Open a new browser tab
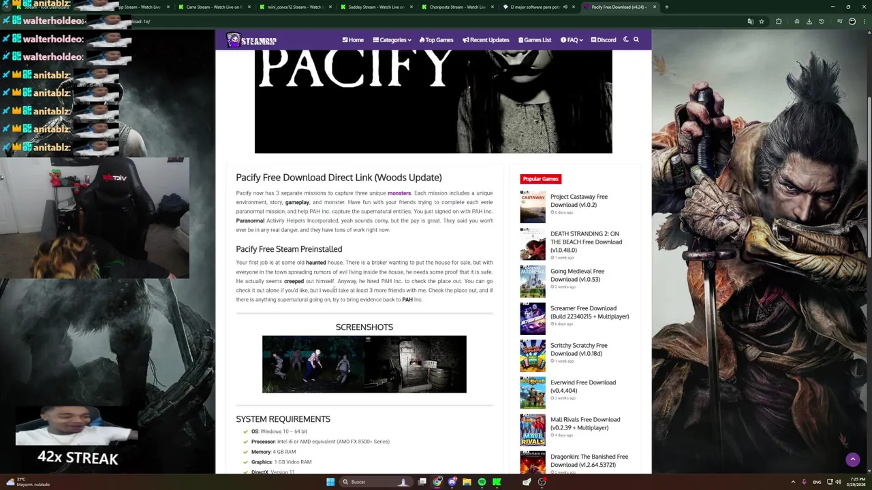This screenshot has width=872, height=490. 666,7
